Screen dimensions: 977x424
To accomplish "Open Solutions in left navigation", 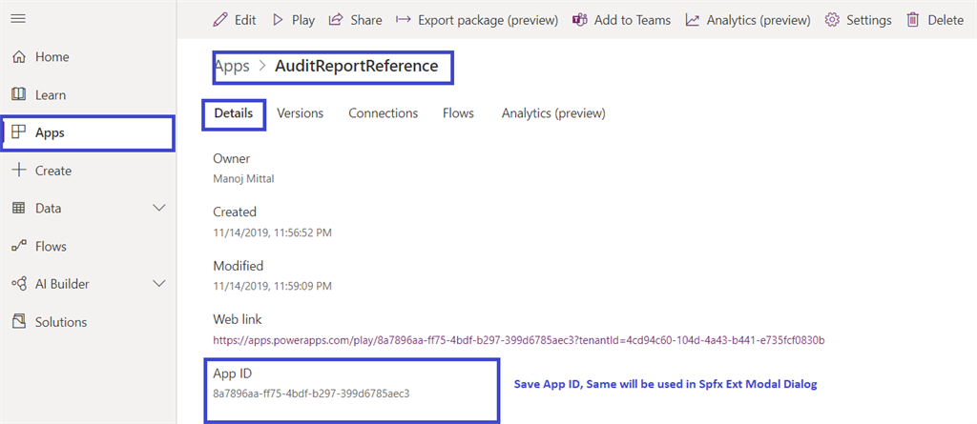I will [x=61, y=322].
